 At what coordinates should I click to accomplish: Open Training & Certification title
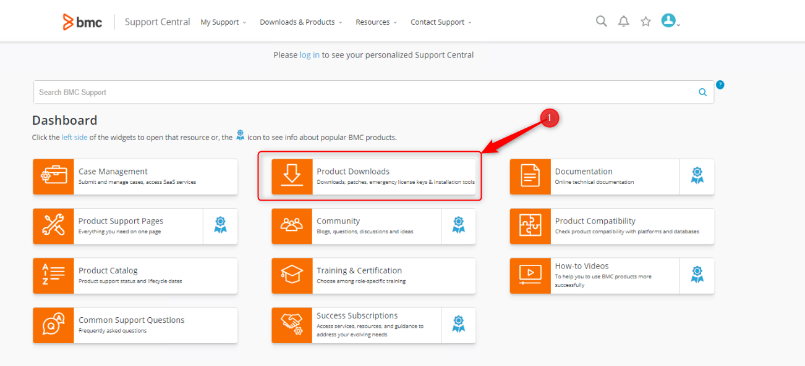[359, 270]
